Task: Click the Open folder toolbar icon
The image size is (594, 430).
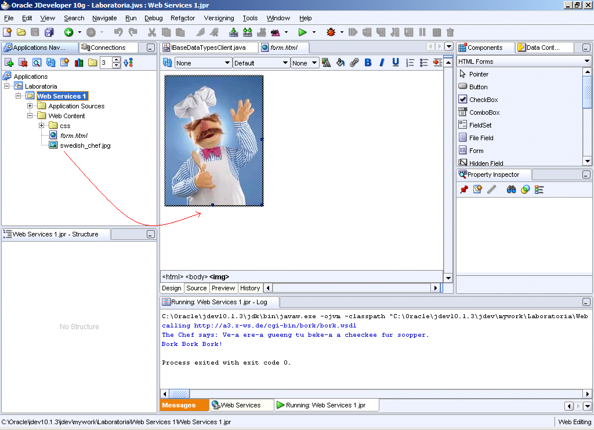Action: click(x=21, y=32)
